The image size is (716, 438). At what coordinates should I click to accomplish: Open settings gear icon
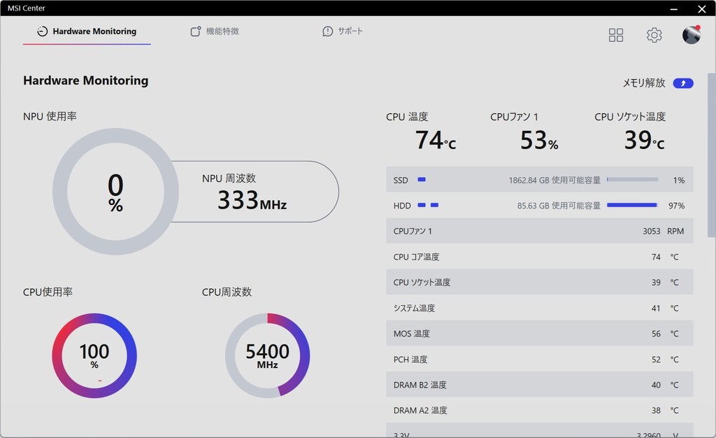654,35
